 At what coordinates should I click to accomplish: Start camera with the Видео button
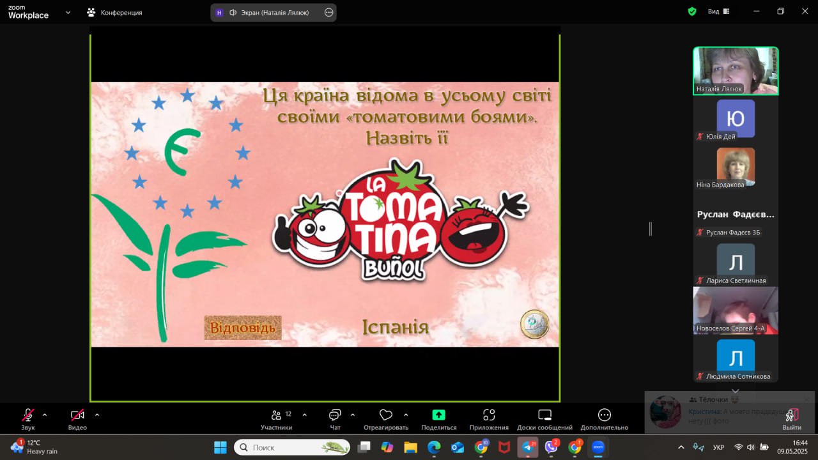(x=77, y=419)
